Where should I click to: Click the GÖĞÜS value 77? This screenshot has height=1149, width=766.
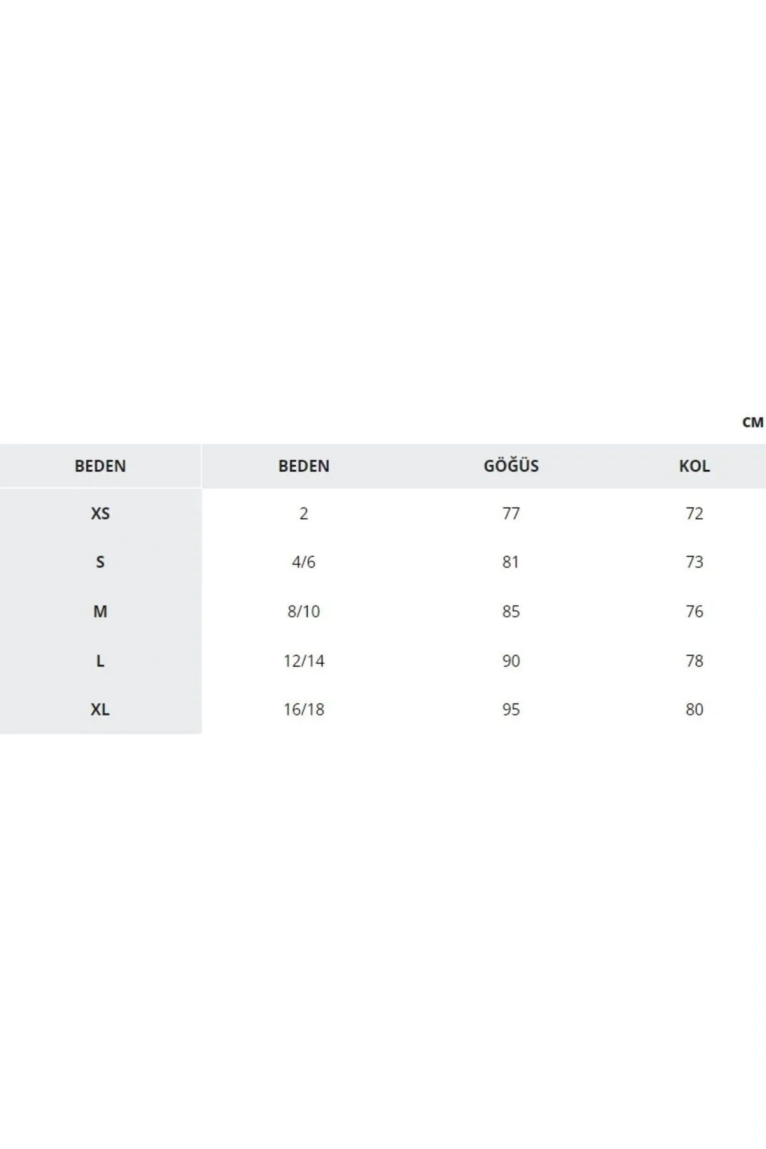(511, 513)
